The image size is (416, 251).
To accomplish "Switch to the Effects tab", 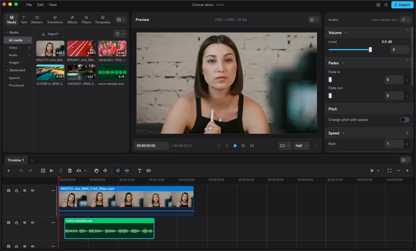I will point(72,20).
